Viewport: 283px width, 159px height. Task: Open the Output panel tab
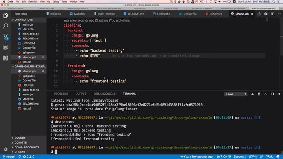[80, 94]
